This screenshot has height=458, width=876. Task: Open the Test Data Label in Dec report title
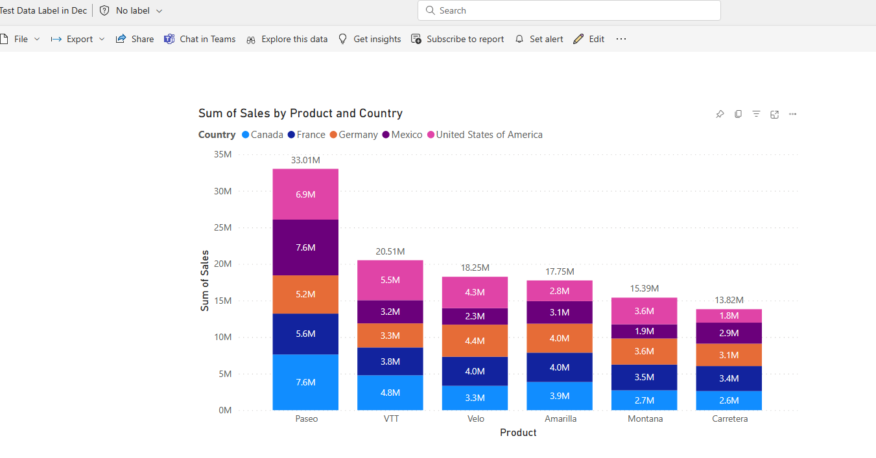click(x=43, y=10)
